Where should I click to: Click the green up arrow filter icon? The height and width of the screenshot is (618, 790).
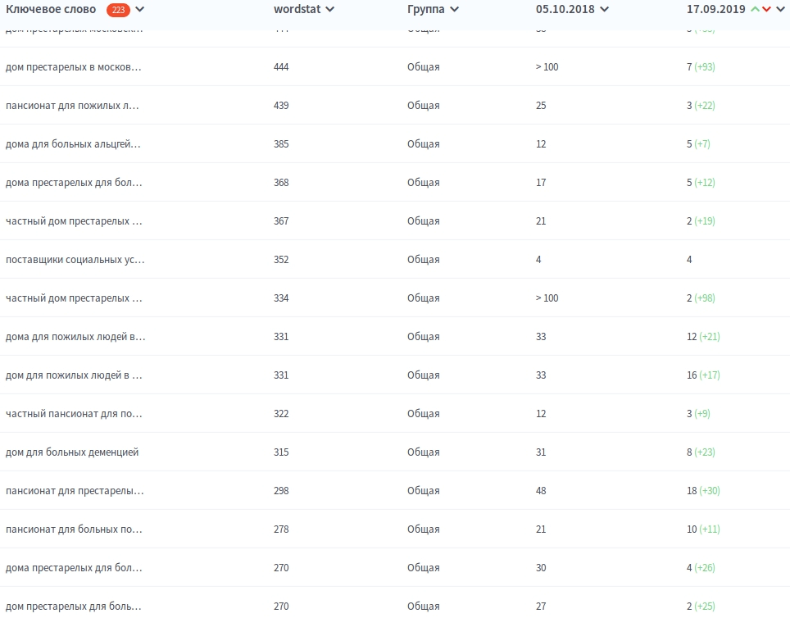click(756, 10)
